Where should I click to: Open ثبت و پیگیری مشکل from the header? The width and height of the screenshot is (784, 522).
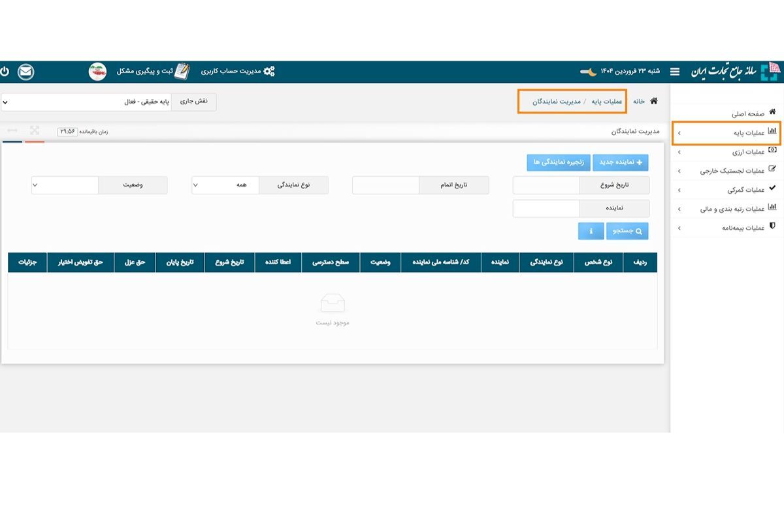[x=153, y=71]
